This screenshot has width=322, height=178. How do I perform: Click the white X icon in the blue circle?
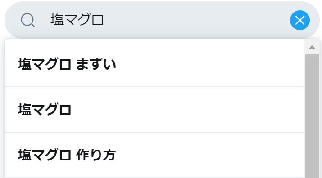(x=300, y=20)
